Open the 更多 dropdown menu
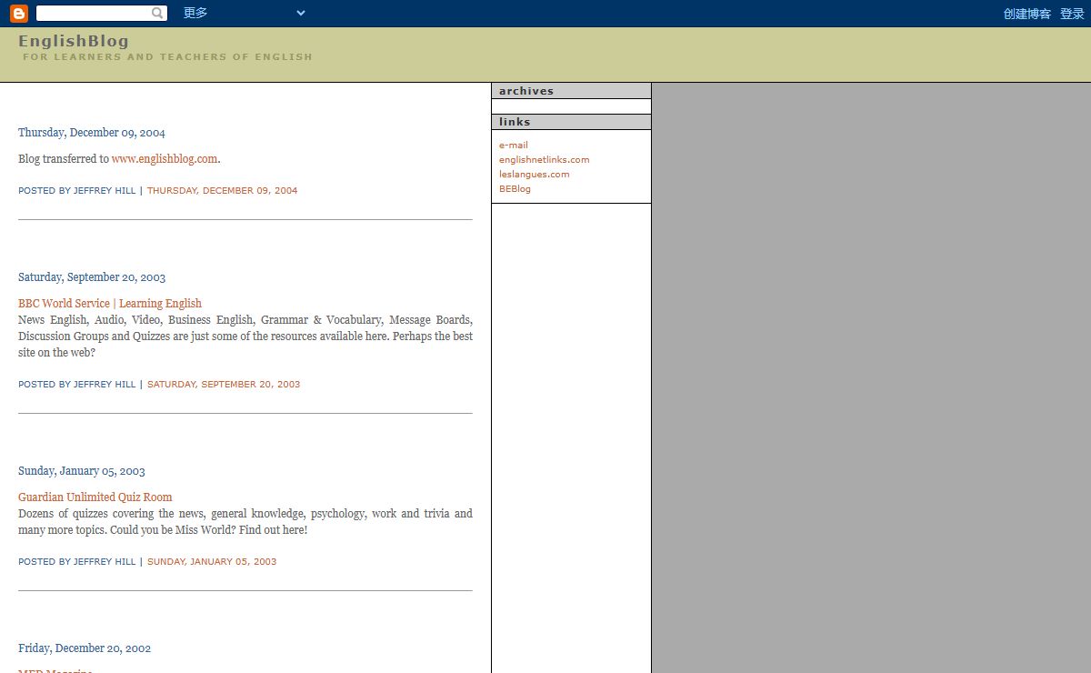Viewport: 1091px width, 673px height. 244,13
